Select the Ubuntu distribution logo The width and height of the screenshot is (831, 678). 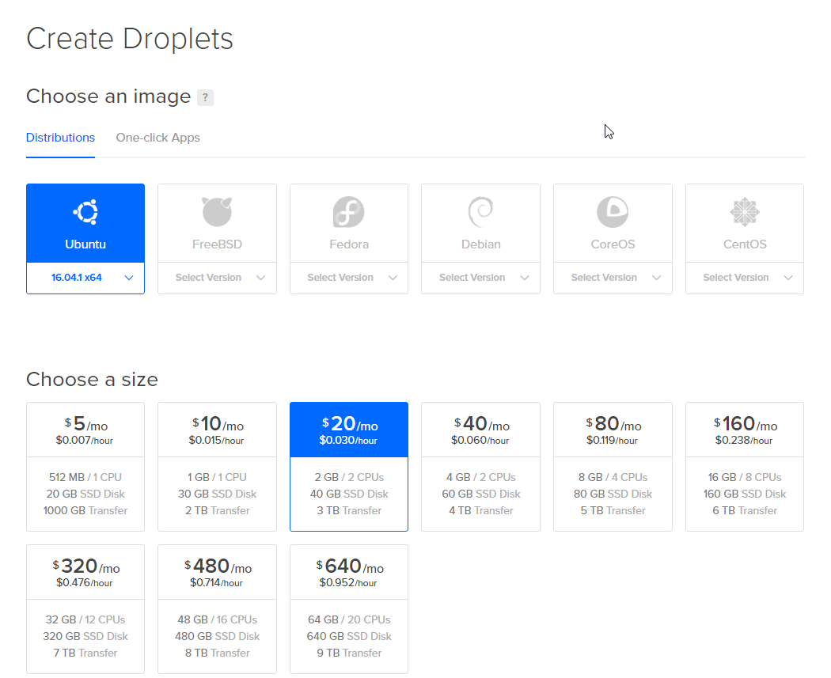coord(85,212)
